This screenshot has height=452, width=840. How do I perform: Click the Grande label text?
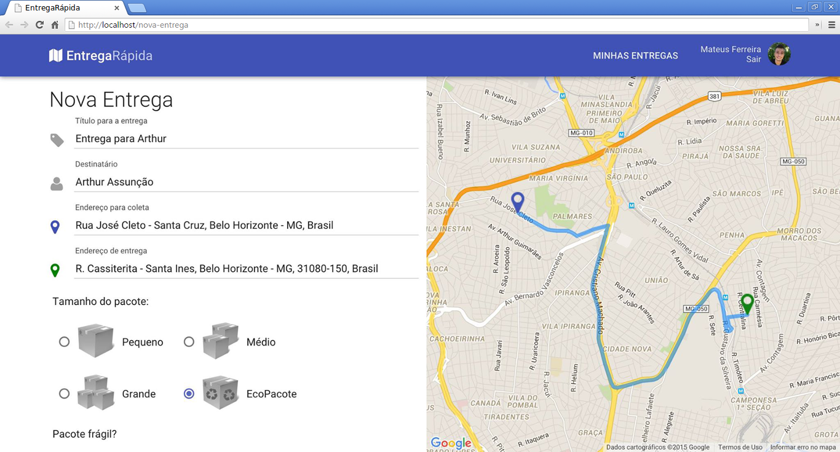tap(139, 394)
